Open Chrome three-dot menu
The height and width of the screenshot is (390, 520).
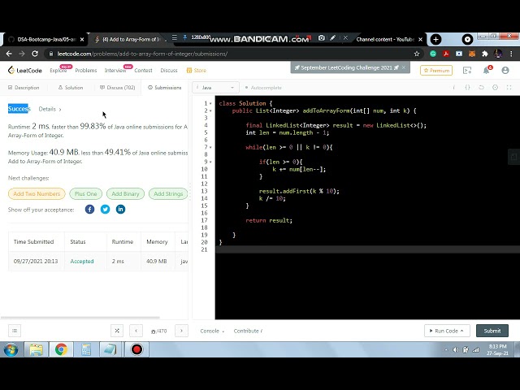coord(511,54)
